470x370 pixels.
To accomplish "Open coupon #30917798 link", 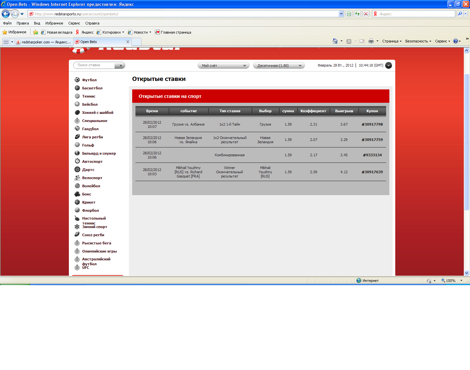I will 372,124.
